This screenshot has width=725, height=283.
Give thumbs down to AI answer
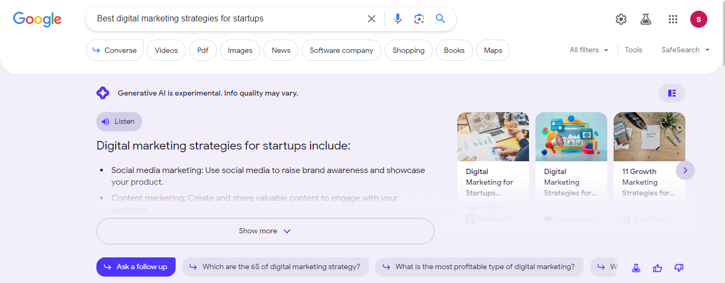pyautogui.click(x=679, y=268)
